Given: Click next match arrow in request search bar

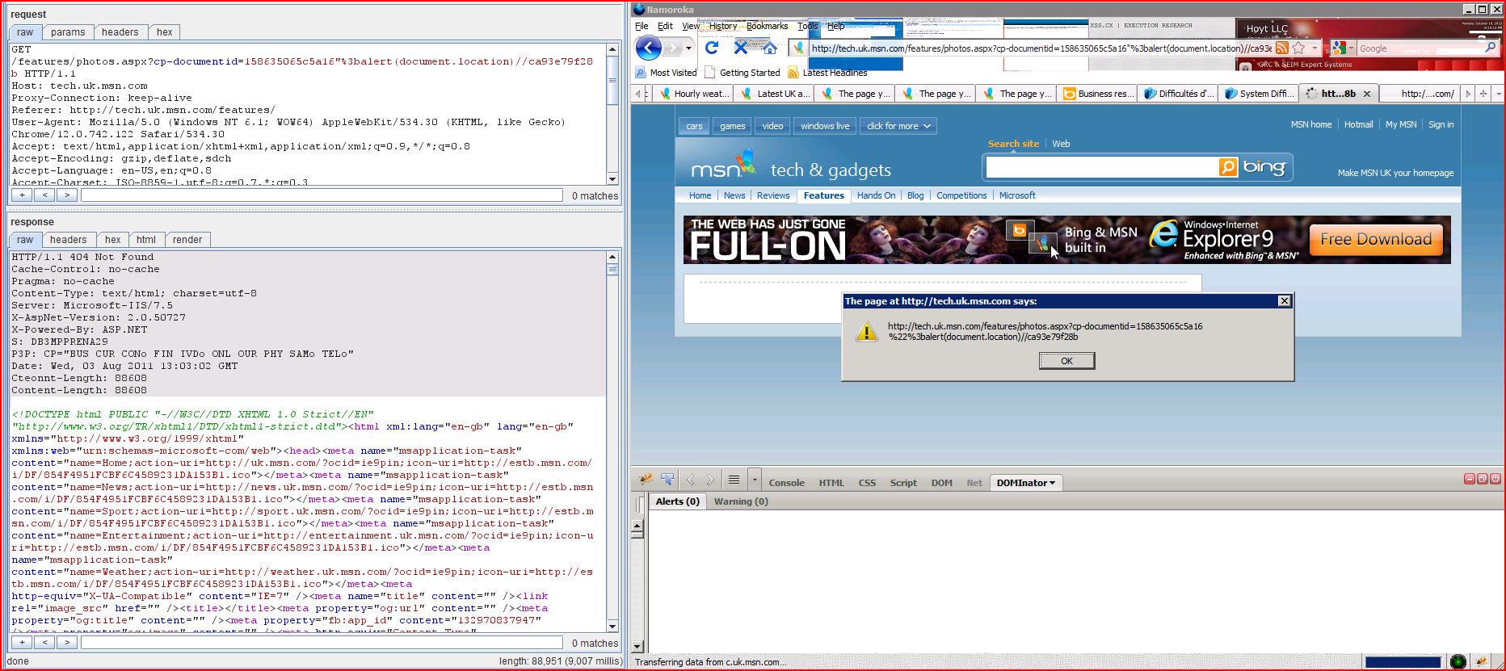Looking at the screenshot, I should [x=67, y=195].
